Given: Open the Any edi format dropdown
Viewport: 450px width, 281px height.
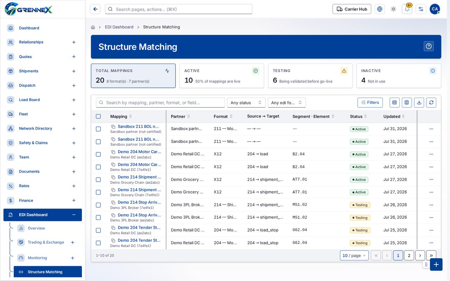Looking at the screenshot, I should 287,103.
